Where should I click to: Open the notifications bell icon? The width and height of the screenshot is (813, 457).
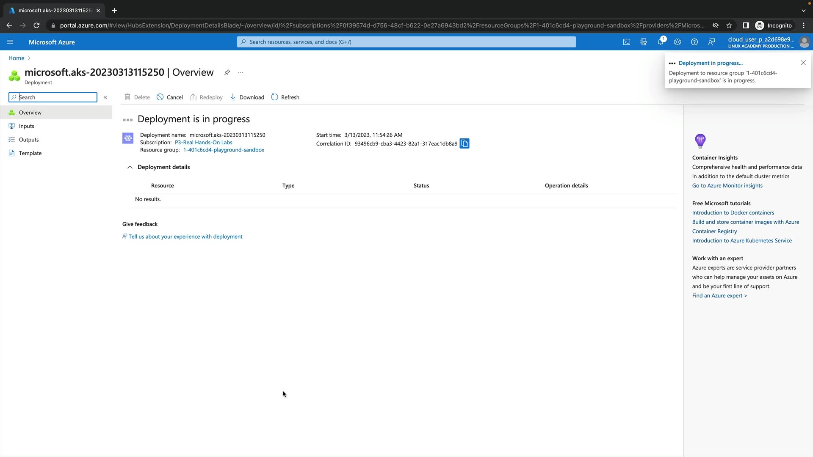pyautogui.click(x=661, y=42)
